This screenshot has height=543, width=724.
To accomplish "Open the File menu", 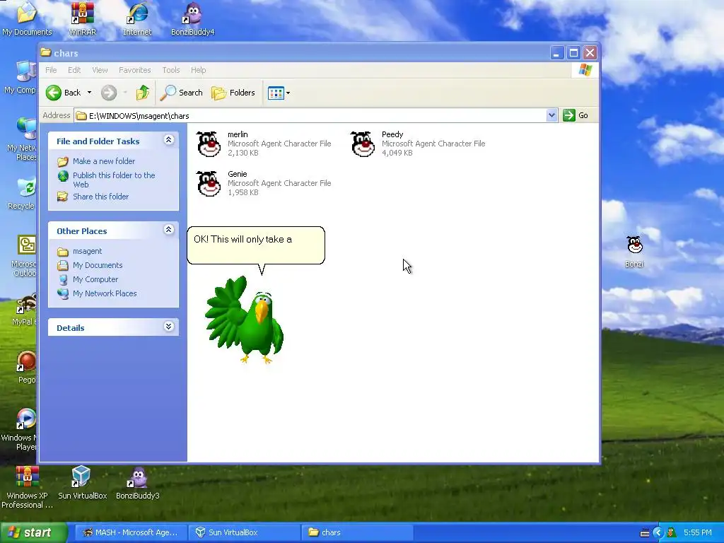I will click(x=51, y=70).
